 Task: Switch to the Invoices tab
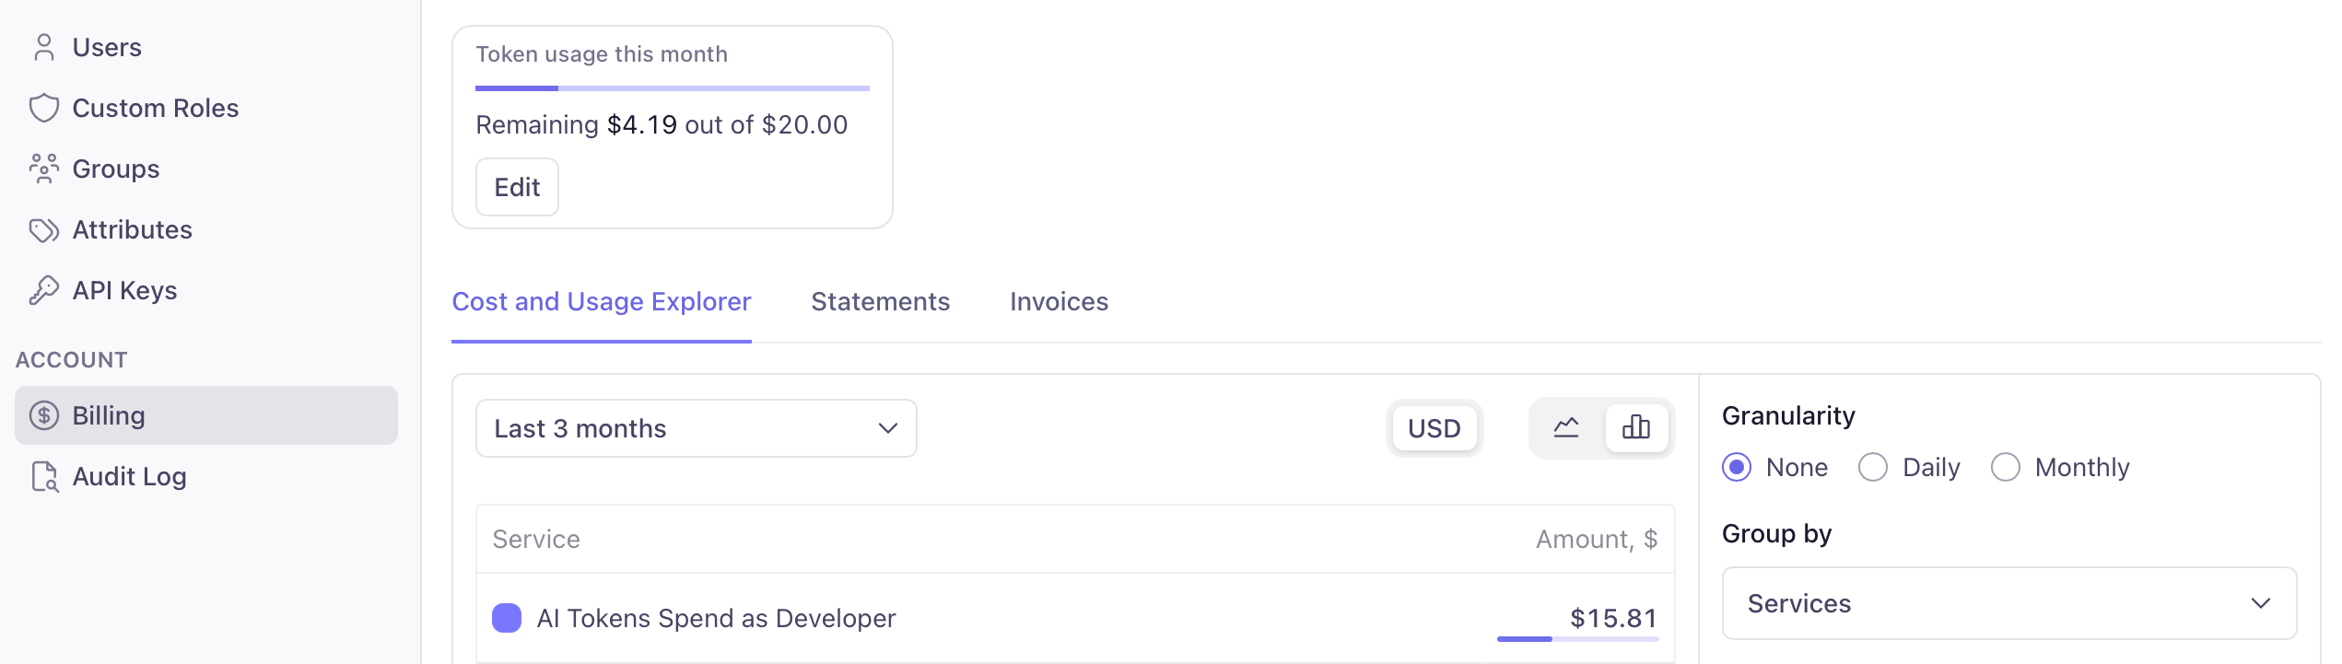click(1059, 302)
